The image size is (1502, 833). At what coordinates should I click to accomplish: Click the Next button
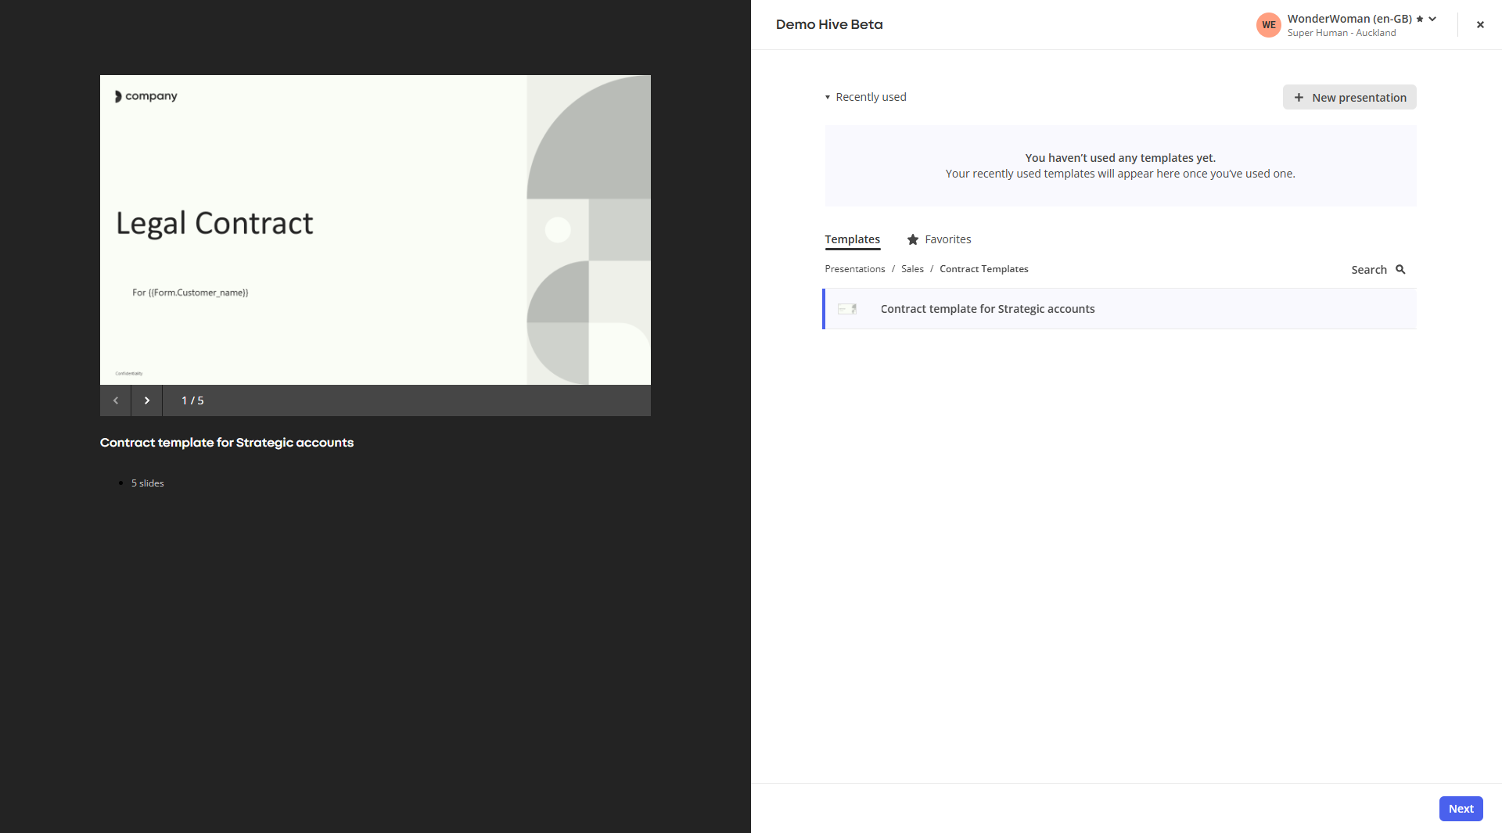(1461, 809)
